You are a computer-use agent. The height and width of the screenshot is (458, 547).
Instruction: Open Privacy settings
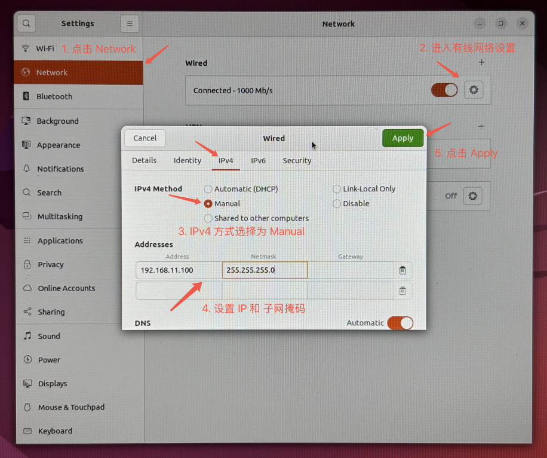[x=68, y=264]
